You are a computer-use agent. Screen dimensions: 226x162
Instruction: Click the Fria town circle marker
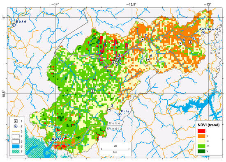click(x=120, y=115)
